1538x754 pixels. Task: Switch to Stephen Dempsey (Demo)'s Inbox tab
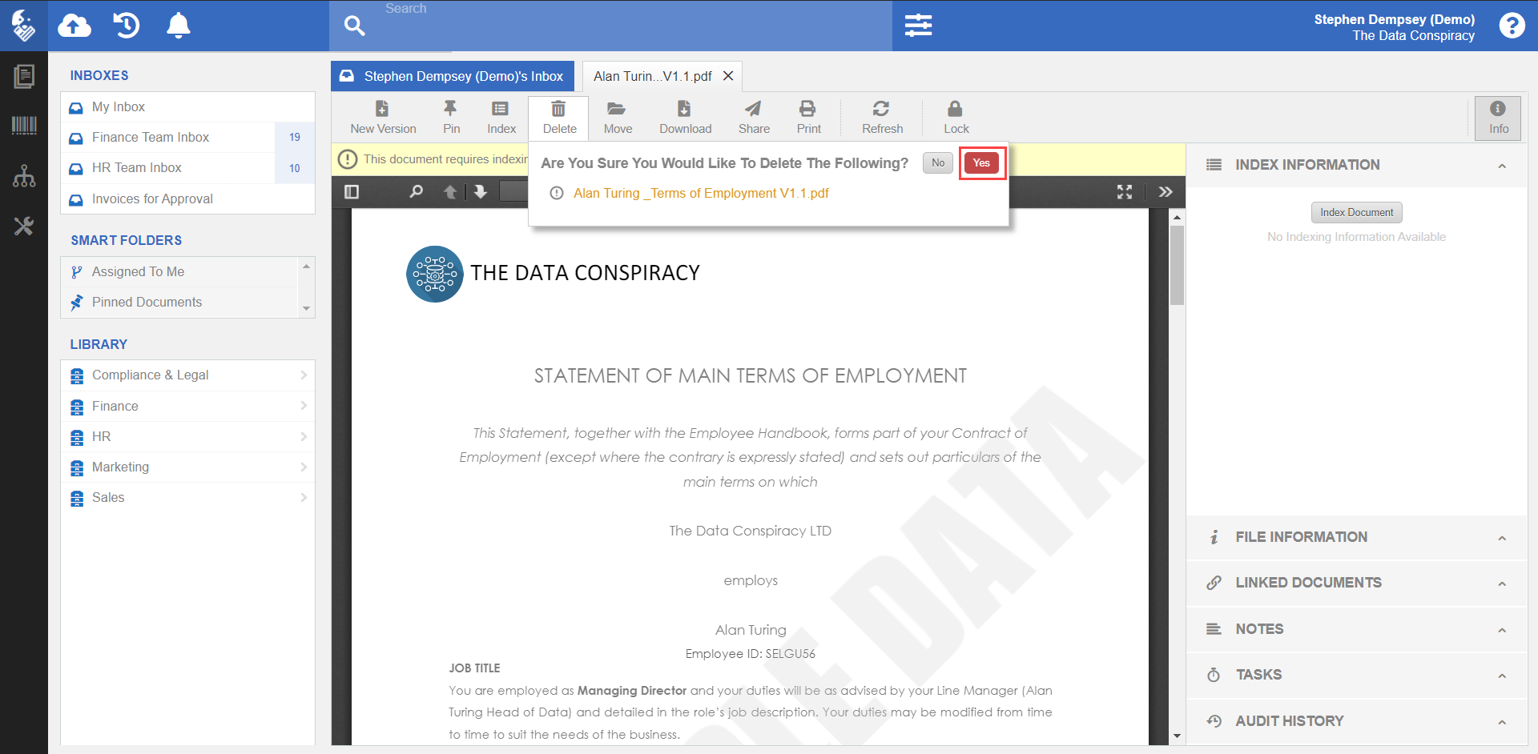tap(453, 76)
